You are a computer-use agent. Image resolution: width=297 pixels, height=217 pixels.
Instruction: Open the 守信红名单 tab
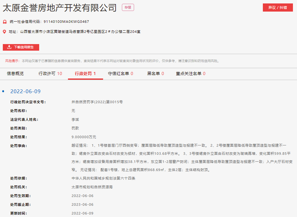click(x=121, y=73)
